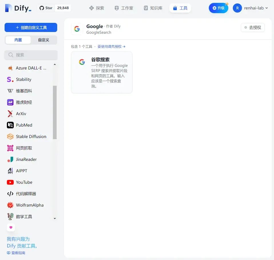This screenshot has height=260, width=274.
Task: Click the tool list scroll-down arrow
Action: [x=55, y=219]
